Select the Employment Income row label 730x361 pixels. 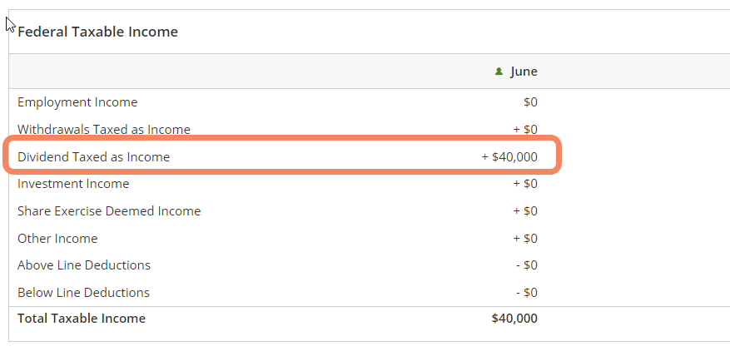(x=77, y=102)
